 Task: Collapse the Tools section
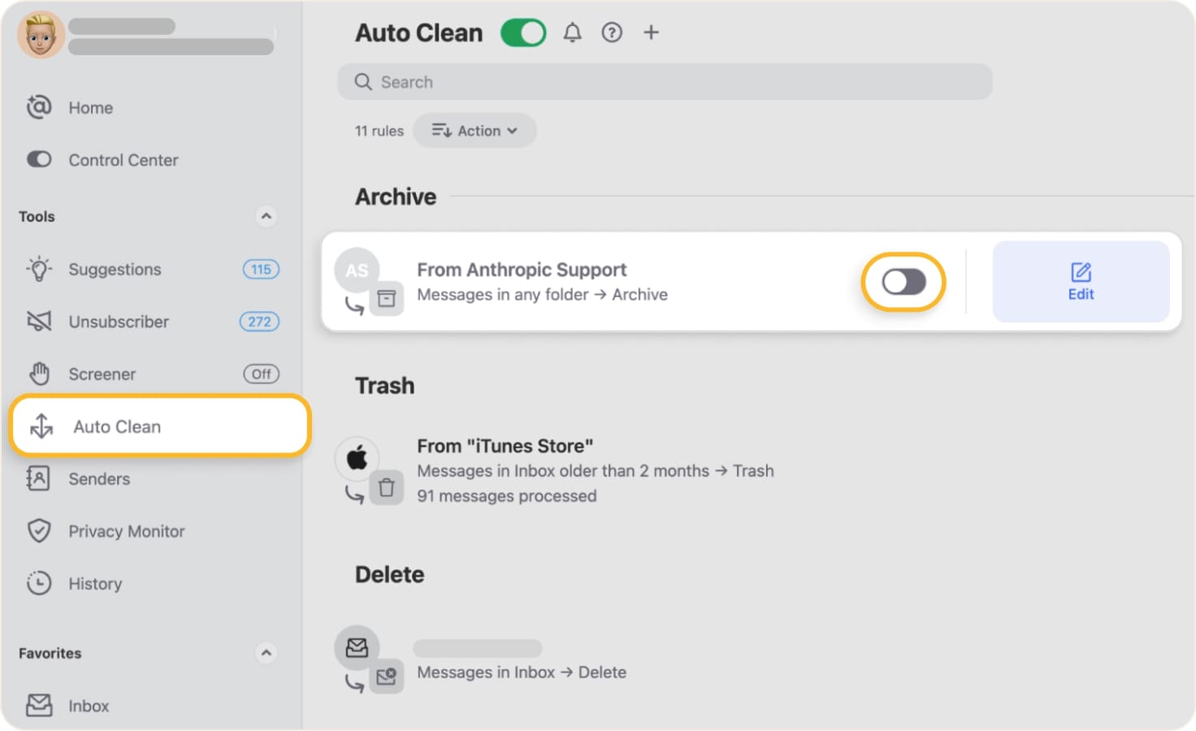click(x=266, y=216)
